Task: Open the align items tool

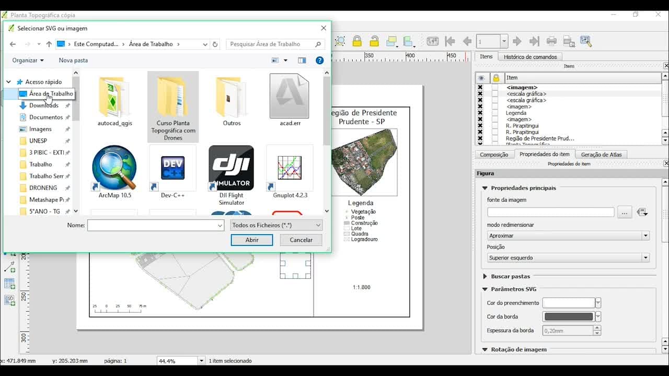Action: pos(409,41)
